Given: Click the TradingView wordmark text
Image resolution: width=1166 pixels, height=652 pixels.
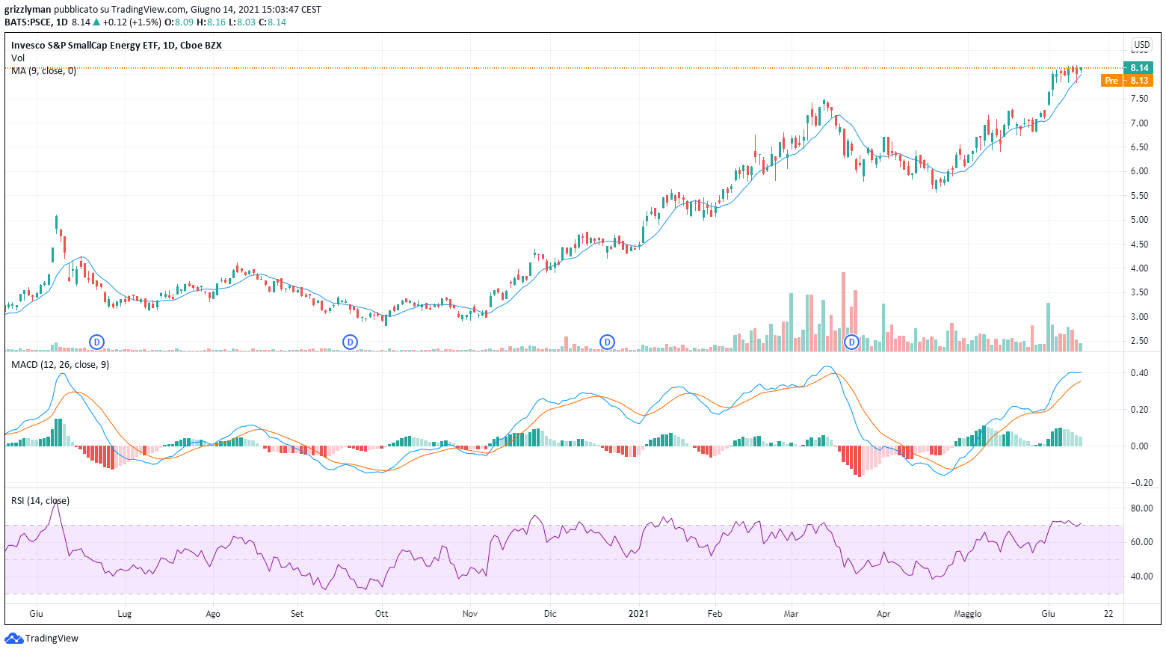Looking at the screenshot, I should (x=52, y=639).
